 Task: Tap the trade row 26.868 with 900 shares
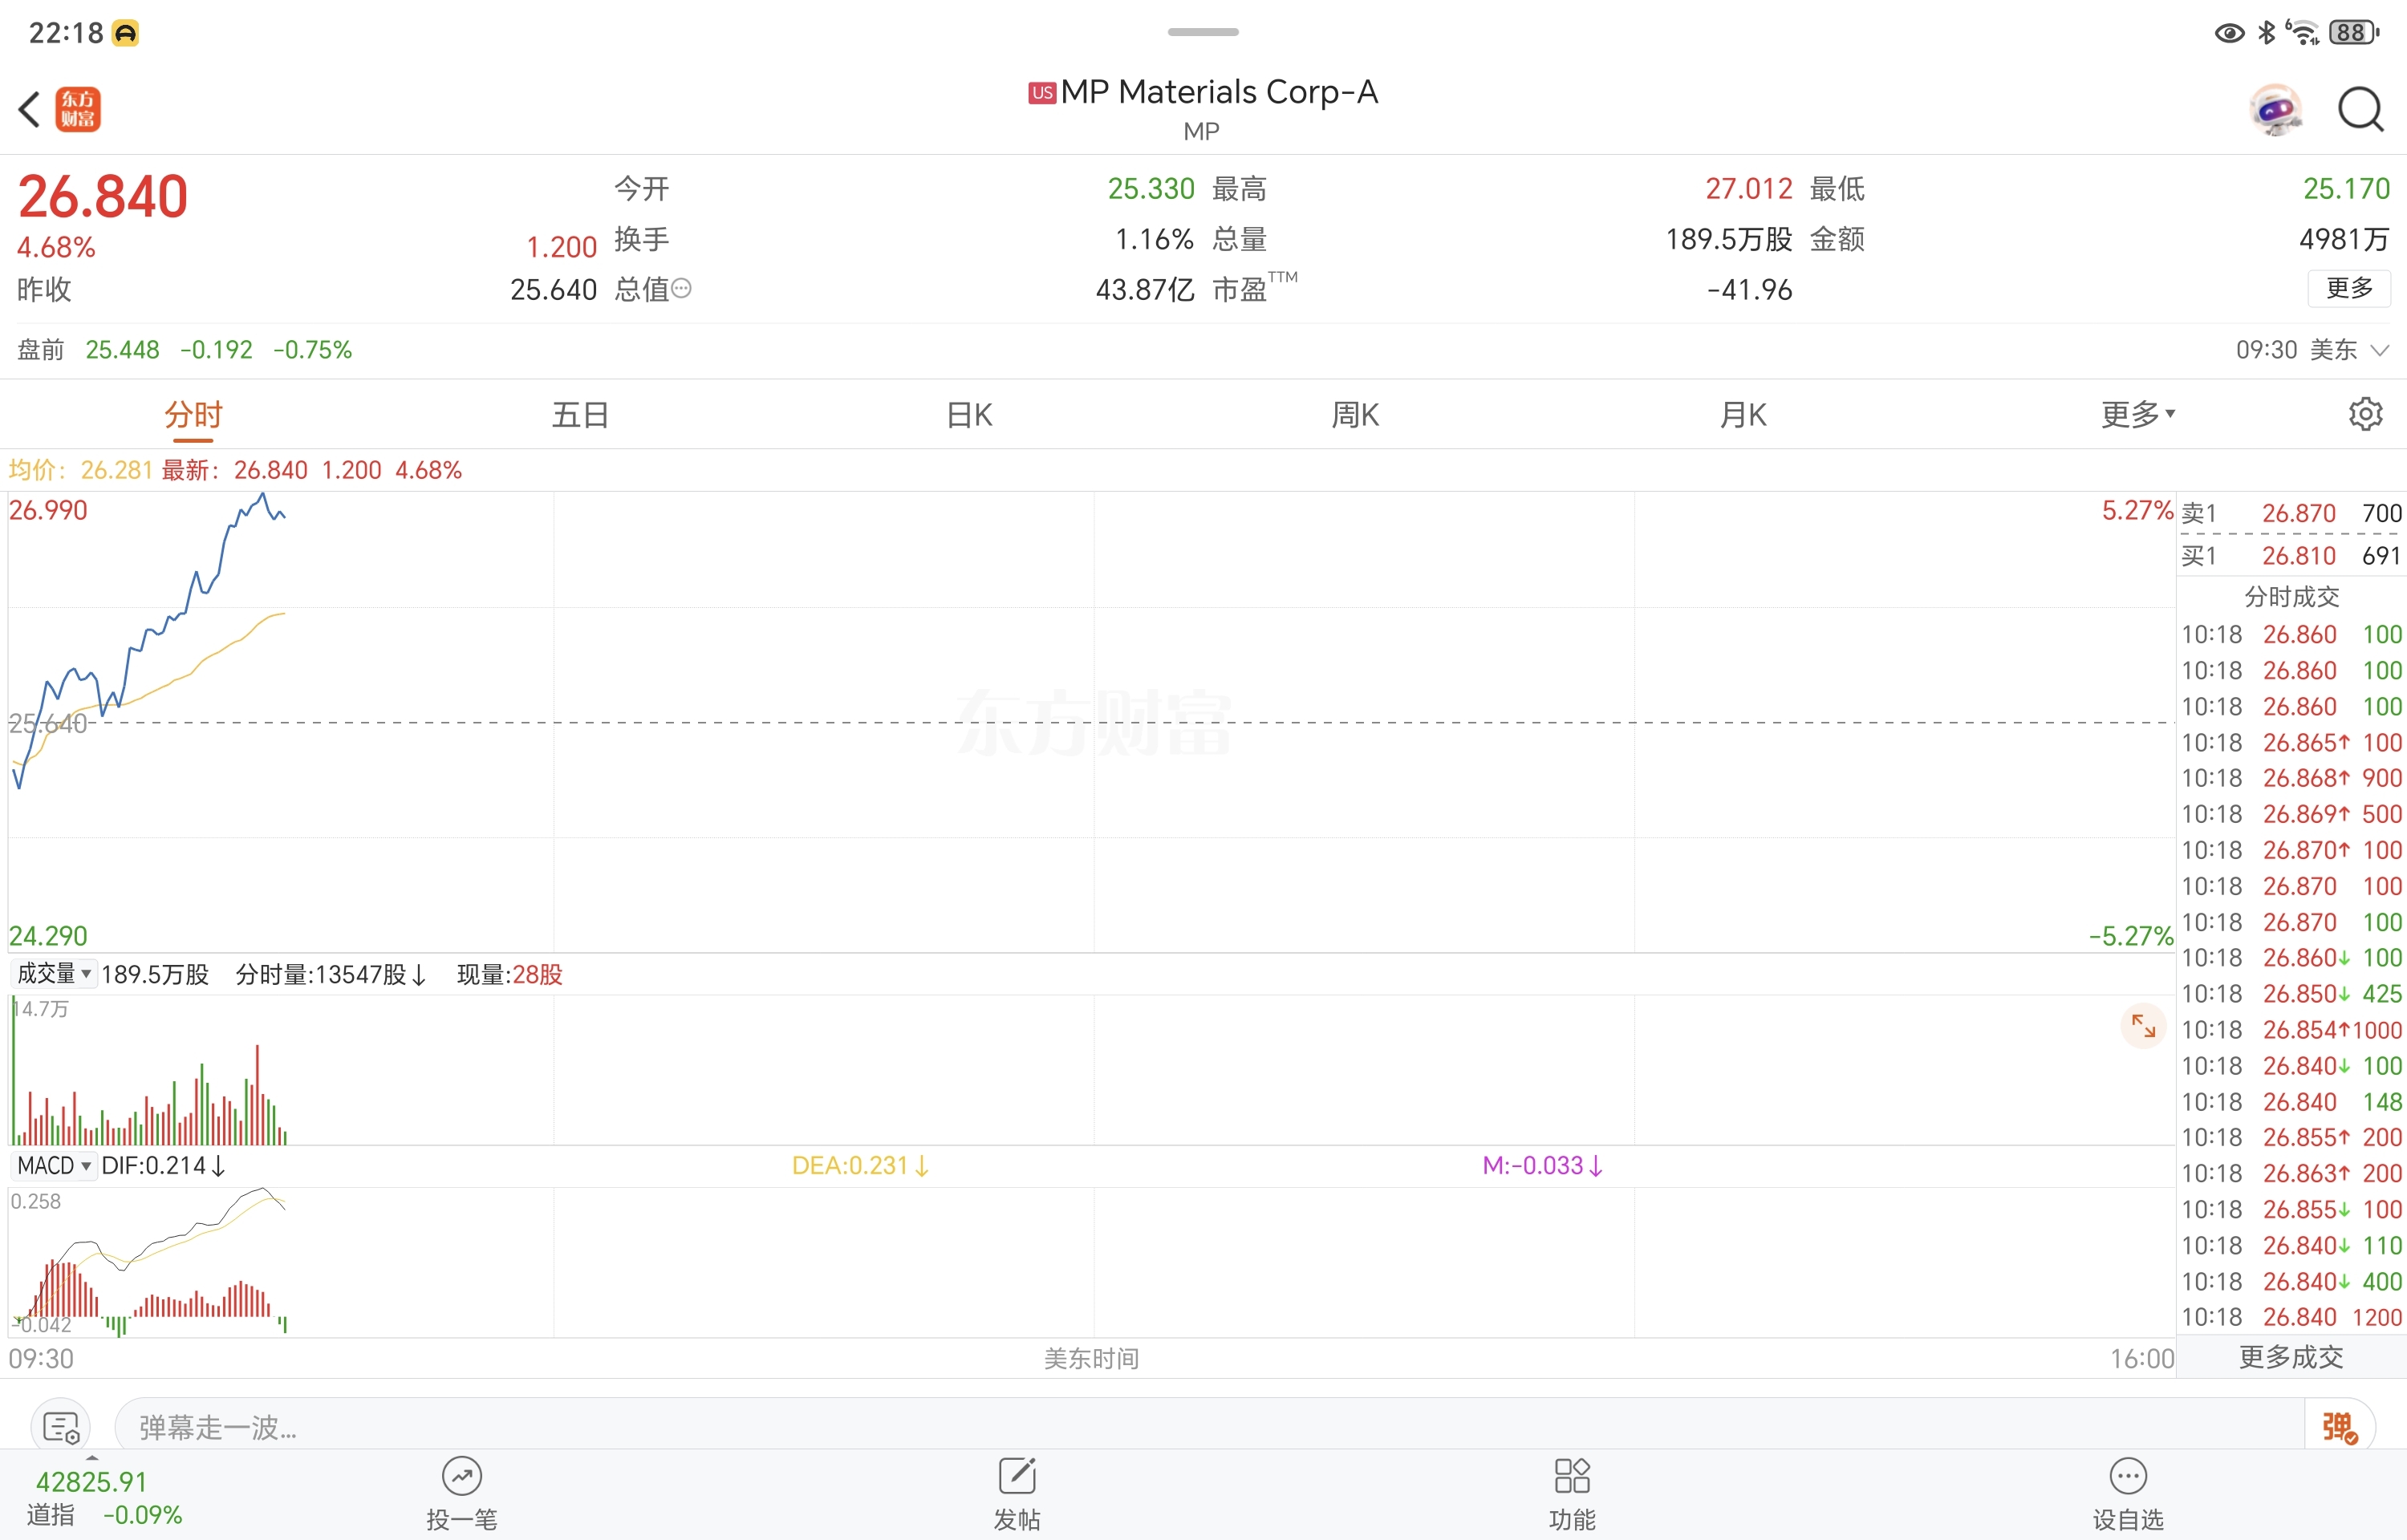2291,778
